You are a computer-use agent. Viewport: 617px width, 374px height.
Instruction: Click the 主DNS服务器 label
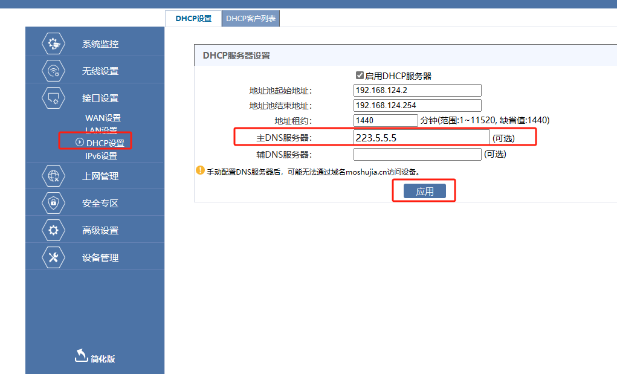pyautogui.click(x=284, y=138)
